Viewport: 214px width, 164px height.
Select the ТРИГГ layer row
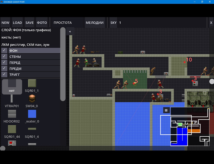(x=34, y=74)
